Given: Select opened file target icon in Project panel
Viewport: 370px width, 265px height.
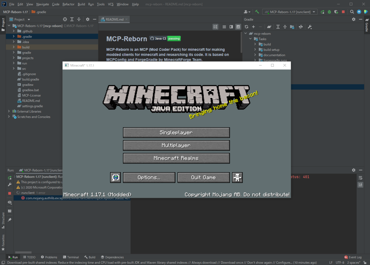Looking at the screenshot, I should [x=65, y=19].
